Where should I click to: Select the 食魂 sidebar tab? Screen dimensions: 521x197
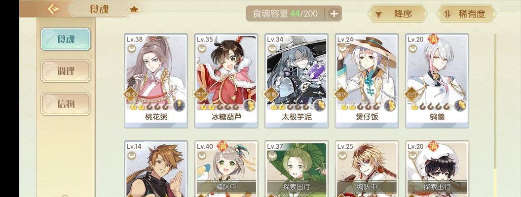coord(66,39)
